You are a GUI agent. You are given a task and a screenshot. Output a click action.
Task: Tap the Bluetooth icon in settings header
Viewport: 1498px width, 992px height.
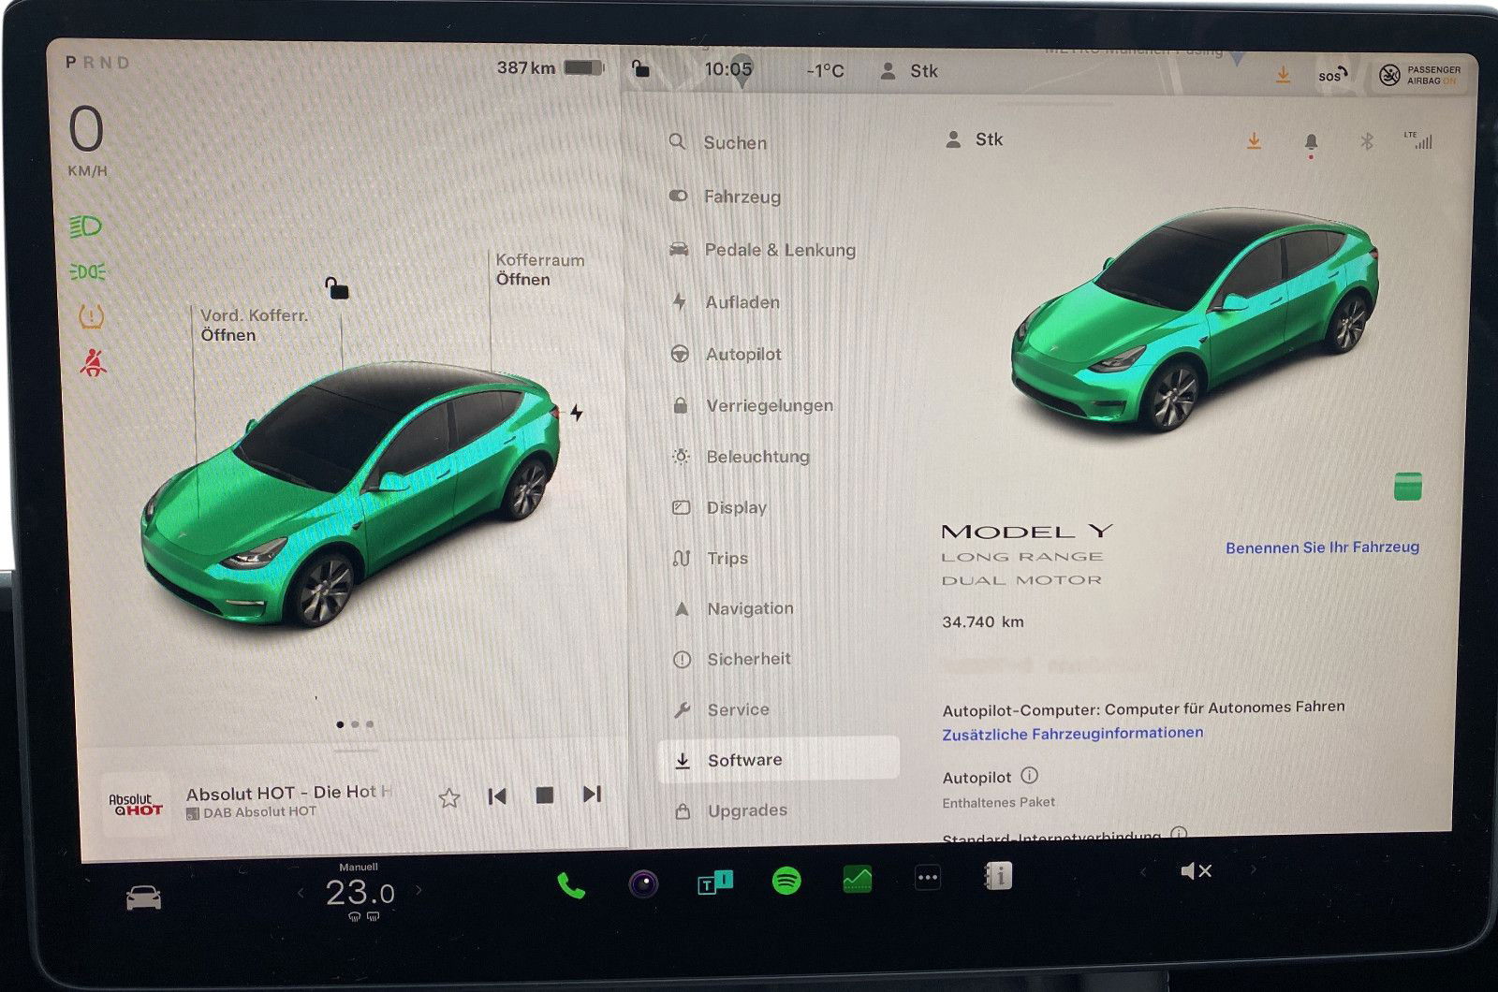pyautogui.click(x=1366, y=141)
